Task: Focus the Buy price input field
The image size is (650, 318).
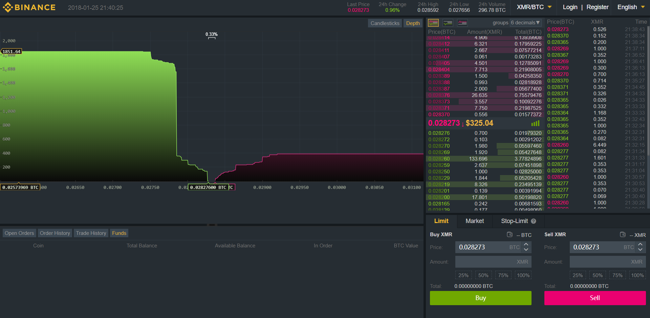Action: 488,247
